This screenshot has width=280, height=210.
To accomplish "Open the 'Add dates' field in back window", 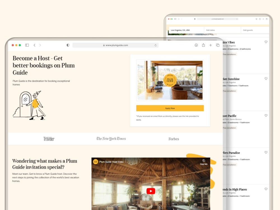I will pyautogui.click(x=222, y=30).
